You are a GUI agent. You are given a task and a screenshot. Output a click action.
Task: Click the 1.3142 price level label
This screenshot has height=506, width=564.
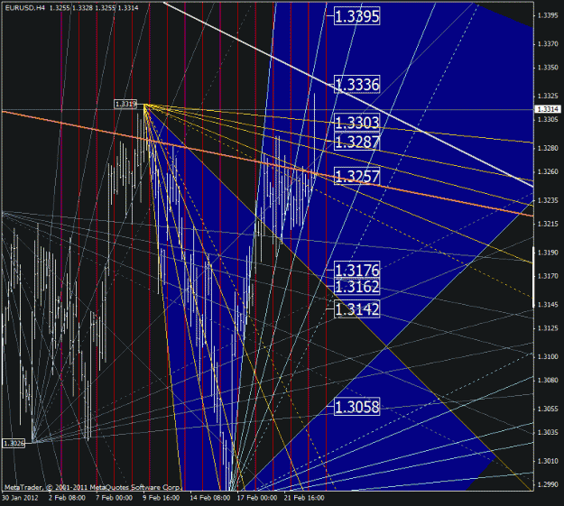click(356, 309)
